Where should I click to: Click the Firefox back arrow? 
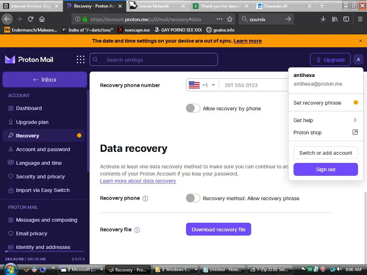click(x=7, y=19)
